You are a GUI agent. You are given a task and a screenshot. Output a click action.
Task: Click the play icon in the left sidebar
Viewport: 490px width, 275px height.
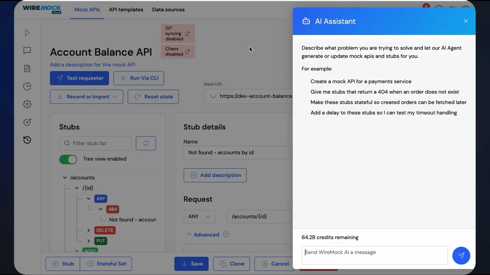(27, 33)
